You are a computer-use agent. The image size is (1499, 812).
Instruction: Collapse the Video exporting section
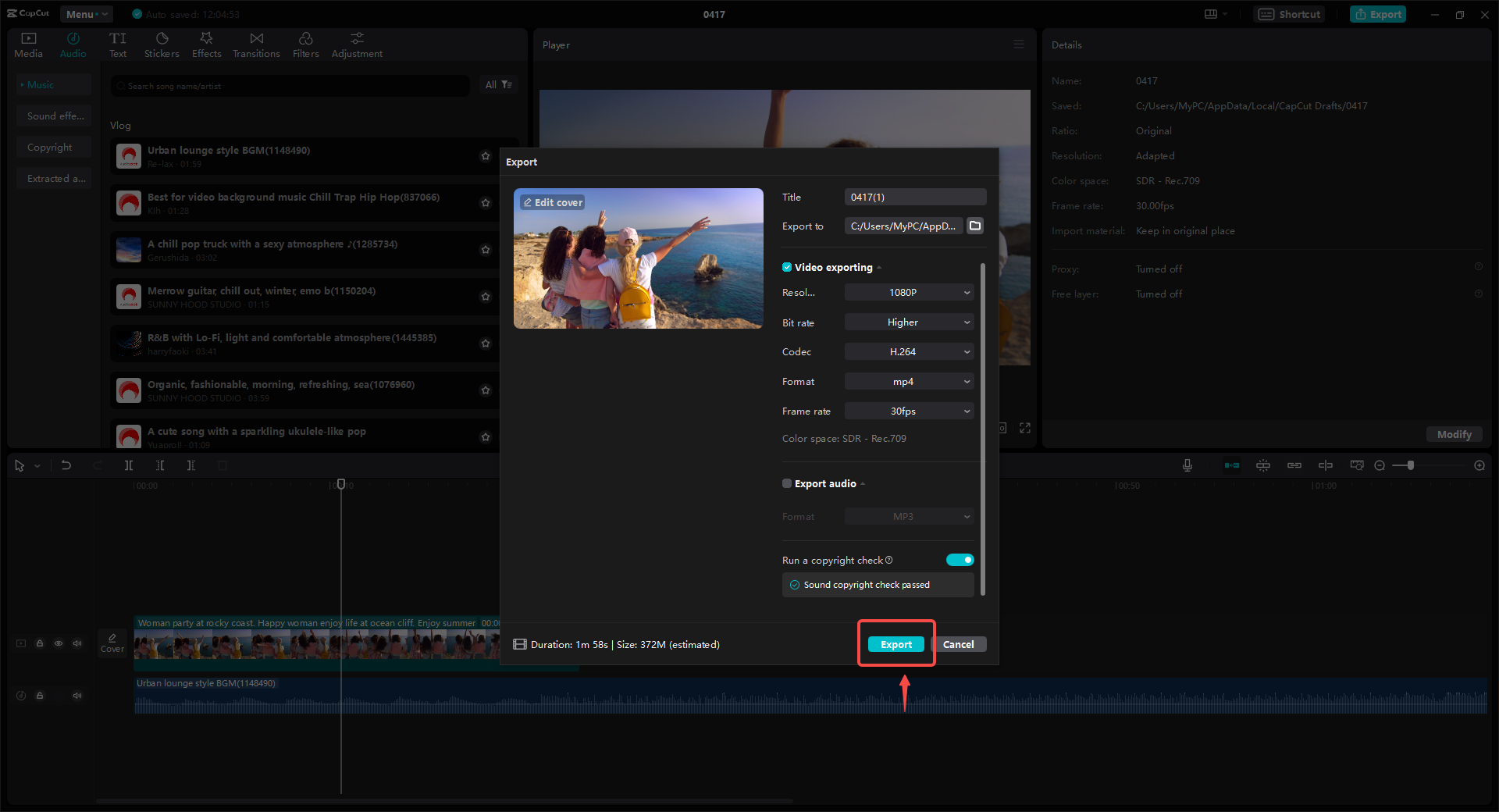(879, 267)
